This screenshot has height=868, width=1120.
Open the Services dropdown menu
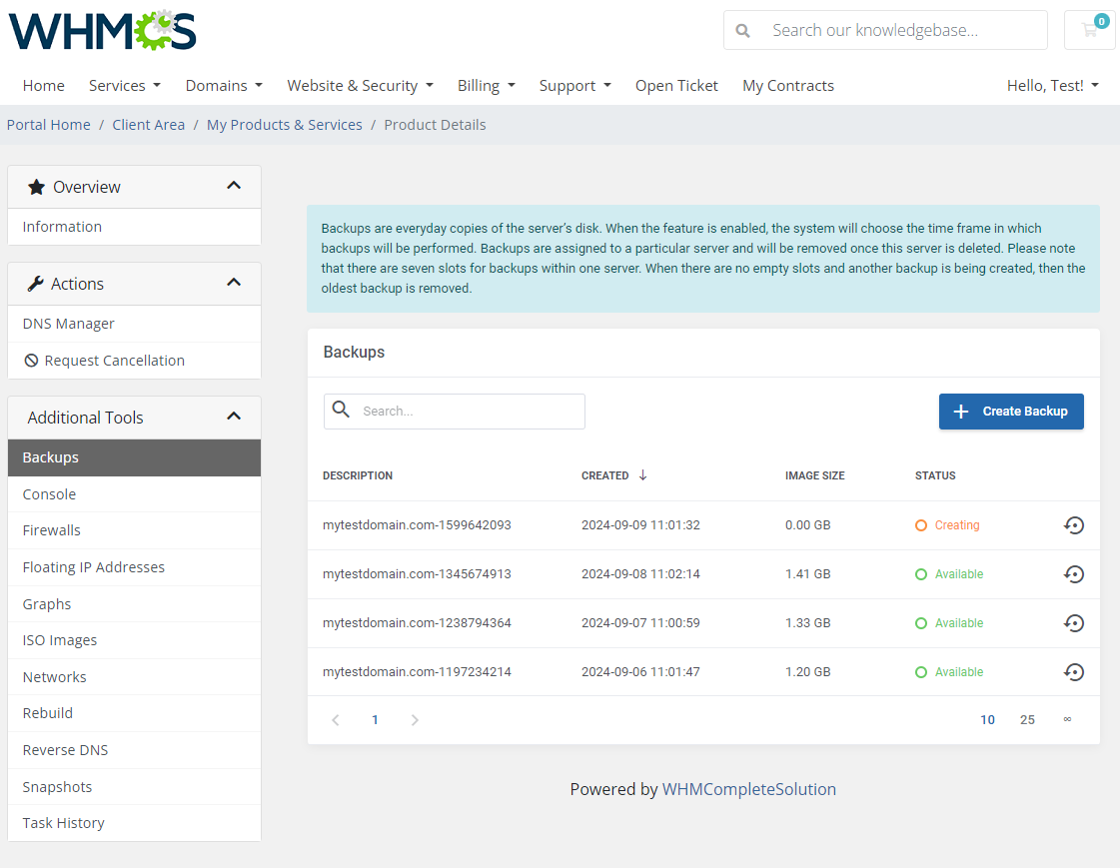[124, 86]
